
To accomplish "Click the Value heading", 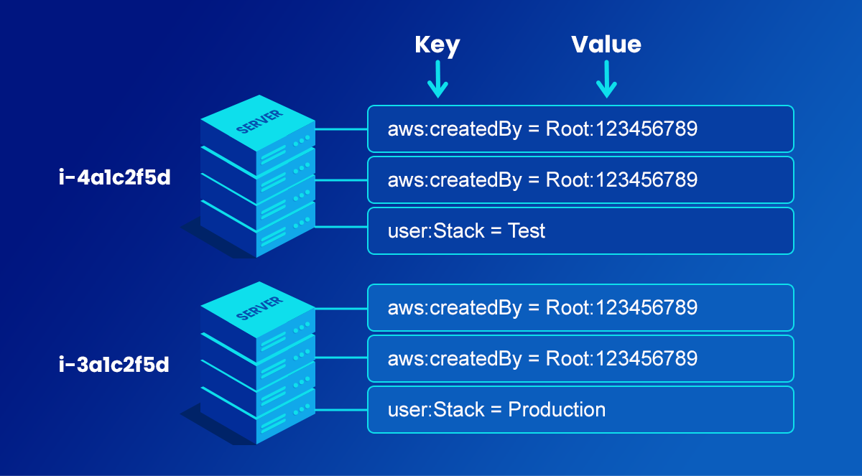I will coord(606,45).
